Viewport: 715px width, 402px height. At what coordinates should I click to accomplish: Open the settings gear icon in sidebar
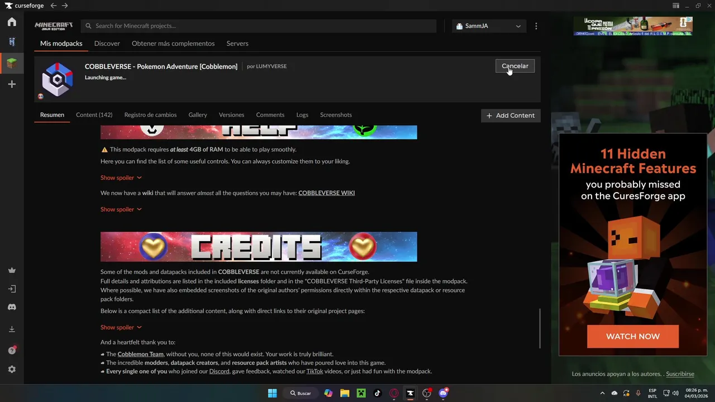(12, 370)
